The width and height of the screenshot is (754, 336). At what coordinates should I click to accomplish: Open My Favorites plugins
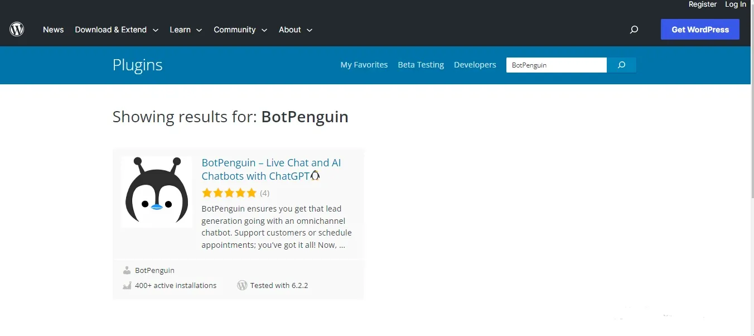coord(364,65)
